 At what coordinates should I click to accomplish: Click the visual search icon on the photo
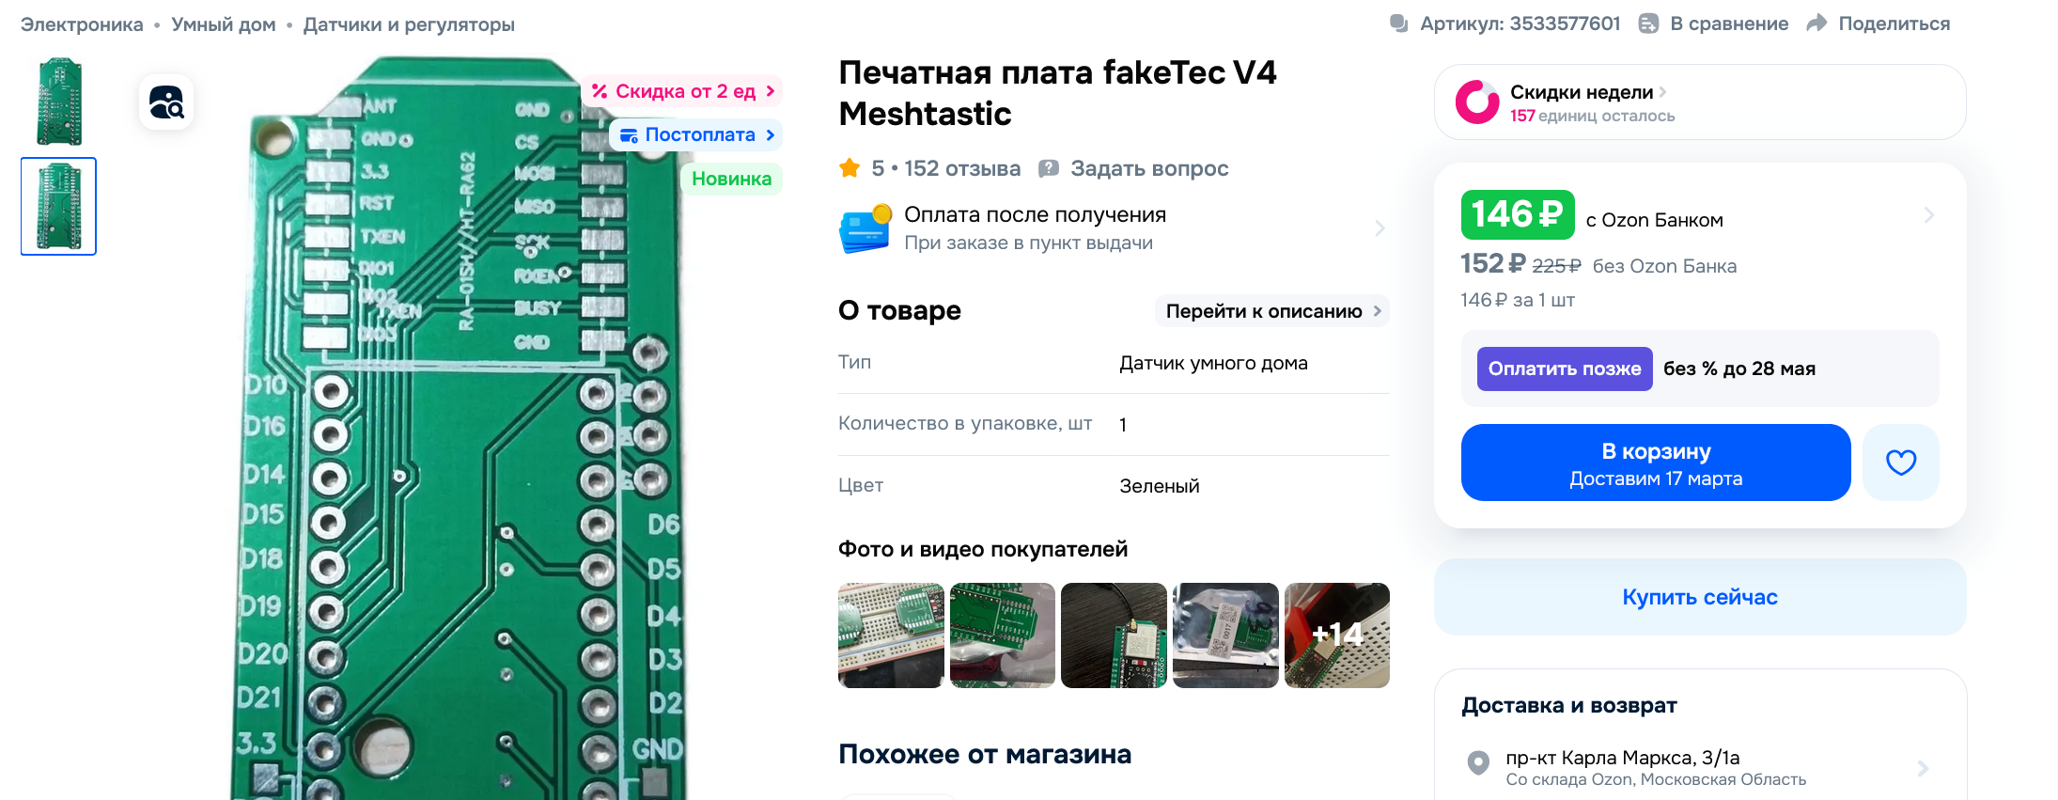pos(166,102)
